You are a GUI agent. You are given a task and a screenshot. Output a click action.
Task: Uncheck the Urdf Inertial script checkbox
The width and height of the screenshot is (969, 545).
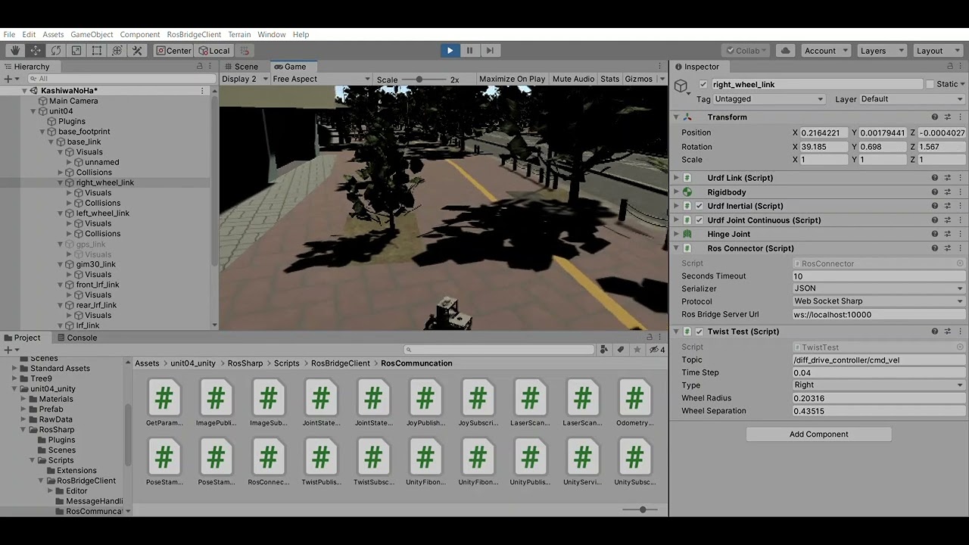tap(699, 206)
